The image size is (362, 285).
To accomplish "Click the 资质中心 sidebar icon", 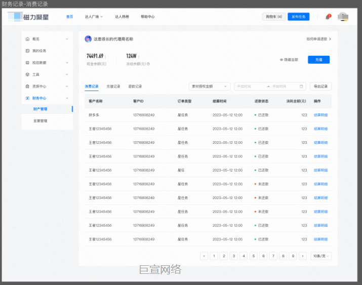I will coord(27,86).
